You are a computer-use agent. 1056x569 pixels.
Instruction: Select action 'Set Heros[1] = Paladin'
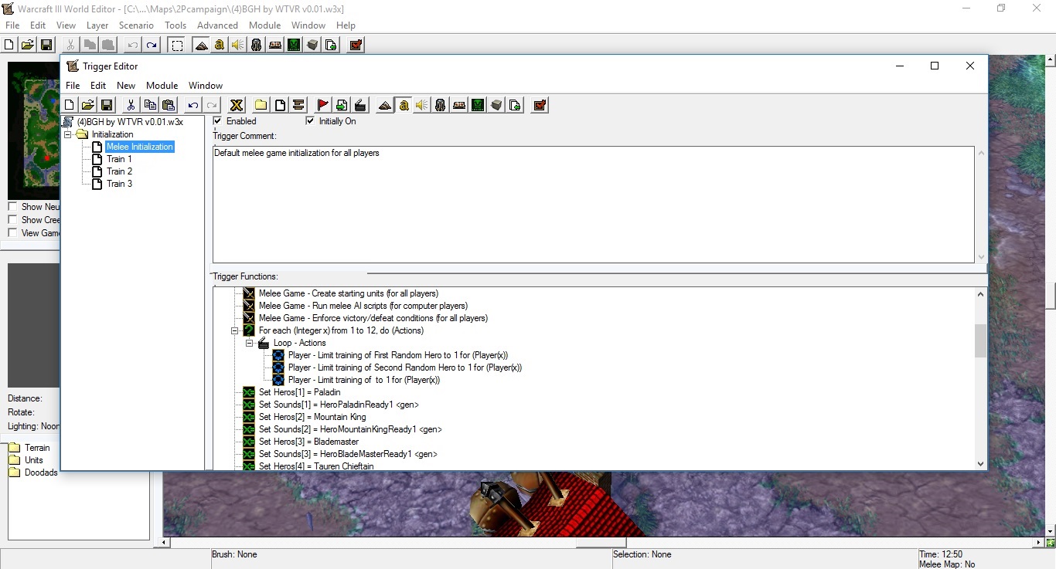click(x=299, y=392)
